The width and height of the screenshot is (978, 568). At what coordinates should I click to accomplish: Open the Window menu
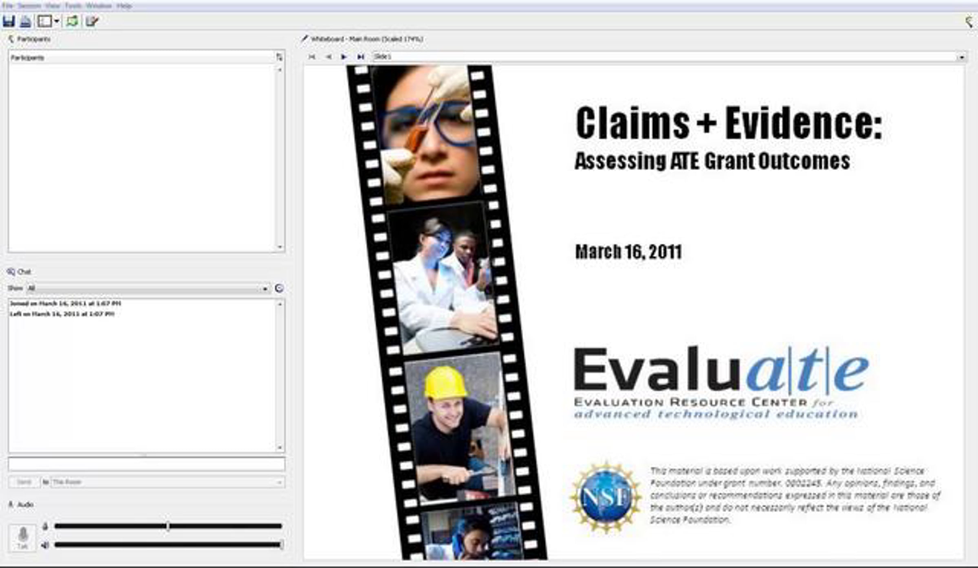(x=99, y=6)
